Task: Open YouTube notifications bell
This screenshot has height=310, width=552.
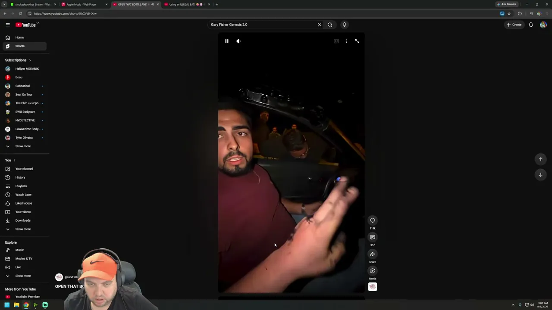Action: pyautogui.click(x=531, y=25)
